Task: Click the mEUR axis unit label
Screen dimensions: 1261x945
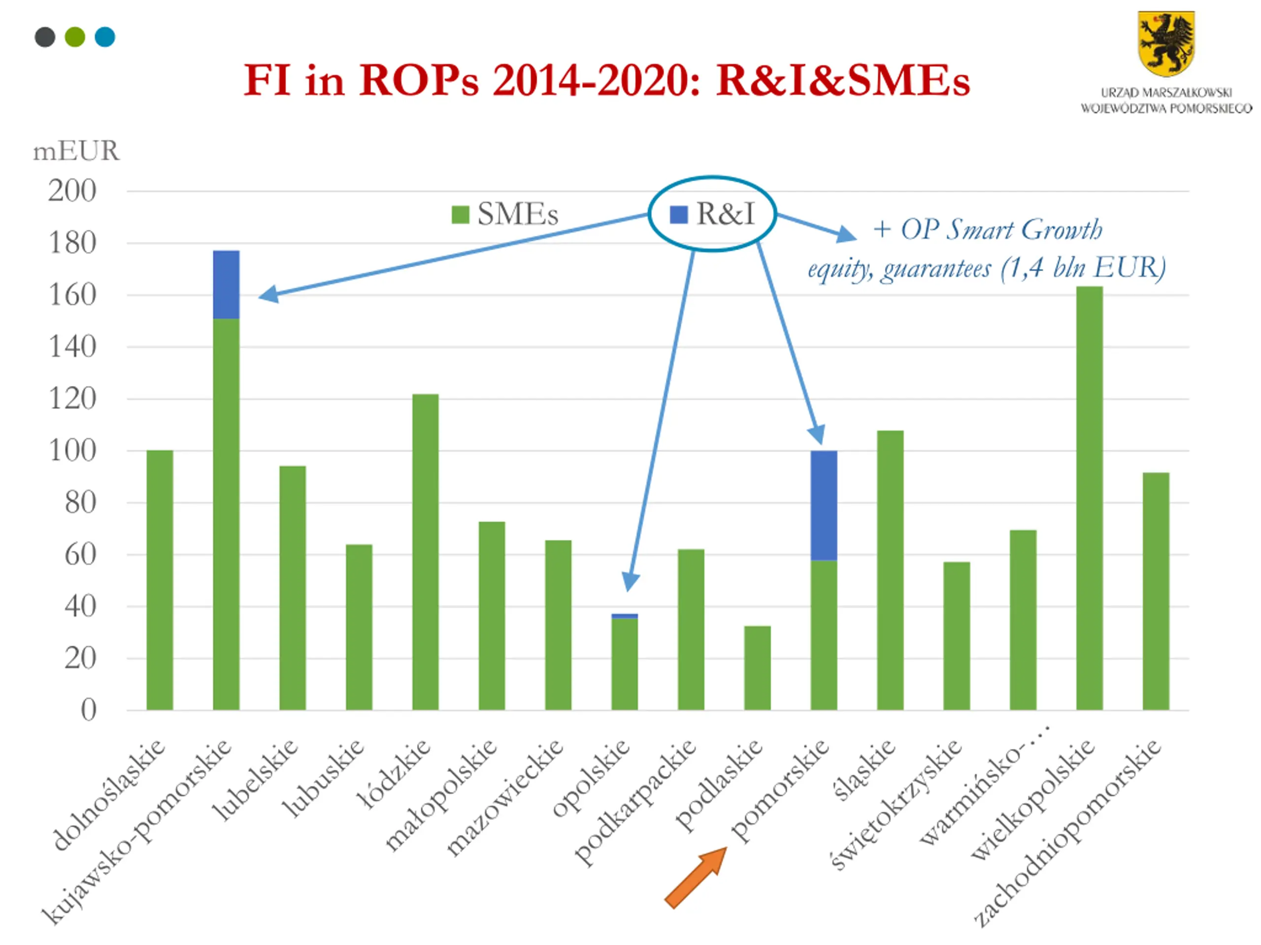Action: (76, 152)
